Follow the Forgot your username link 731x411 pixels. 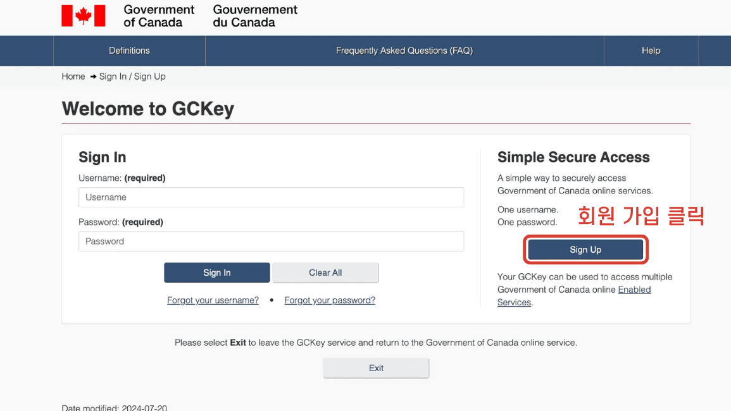point(213,300)
